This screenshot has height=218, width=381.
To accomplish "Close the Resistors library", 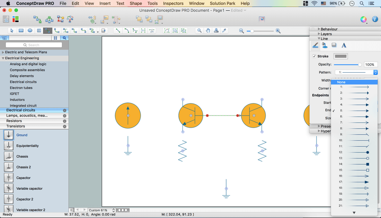I will 64,121.
